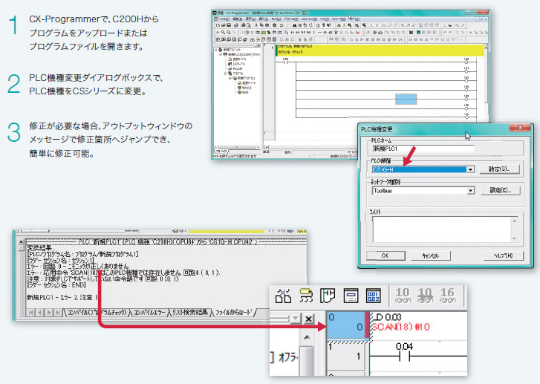Screen dimensions: 540x384
Task: Click the yellow magnifier zoom icon in second toolbar row
Action: (223, 33)
